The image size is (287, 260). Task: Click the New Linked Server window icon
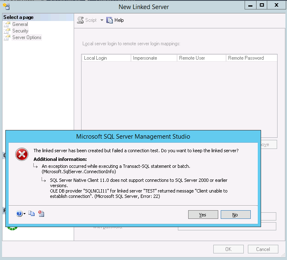(x=6, y=6)
